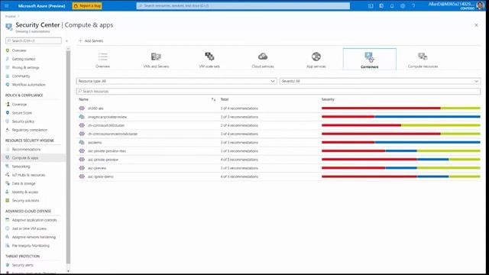Switch to the App services tab

(x=316, y=60)
